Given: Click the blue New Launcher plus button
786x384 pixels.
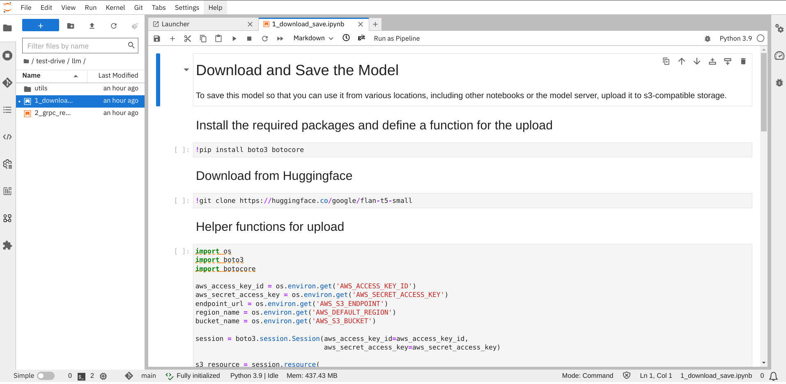Looking at the screenshot, I should tap(41, 25).
